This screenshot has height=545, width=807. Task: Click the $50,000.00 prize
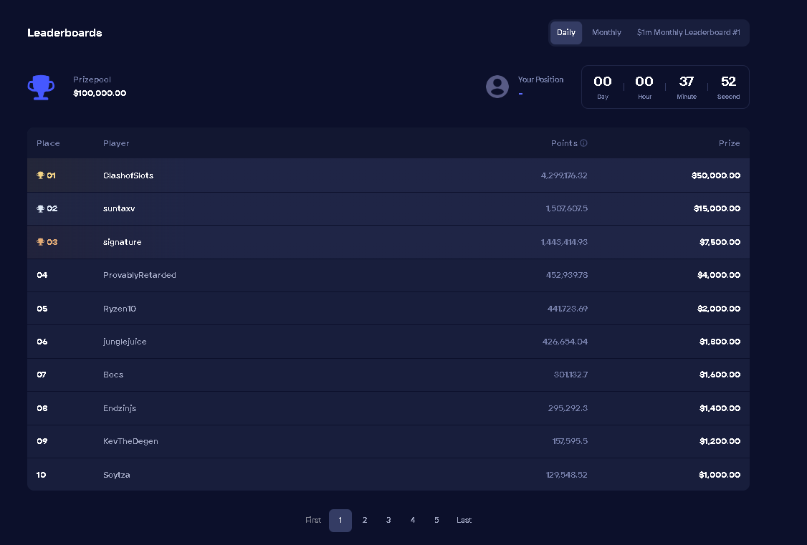[716, 175]
